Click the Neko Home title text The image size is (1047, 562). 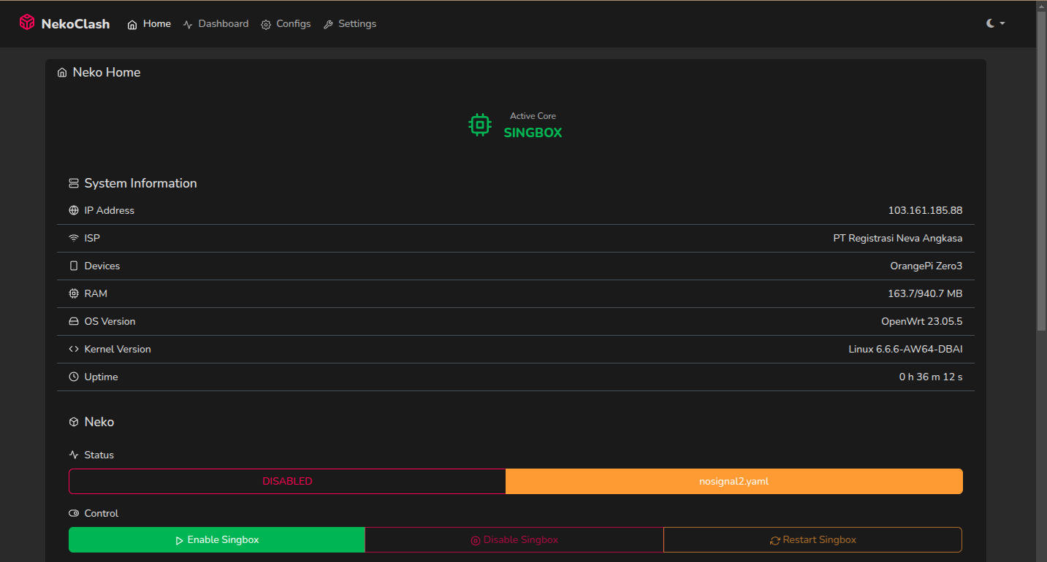pyautogui.click(x=107, y=72)
